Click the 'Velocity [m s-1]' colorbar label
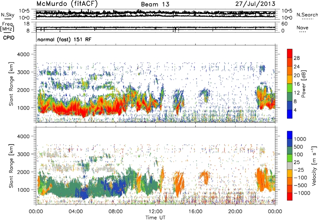Viewport: 318px width, 220px height. click(314, 166)
